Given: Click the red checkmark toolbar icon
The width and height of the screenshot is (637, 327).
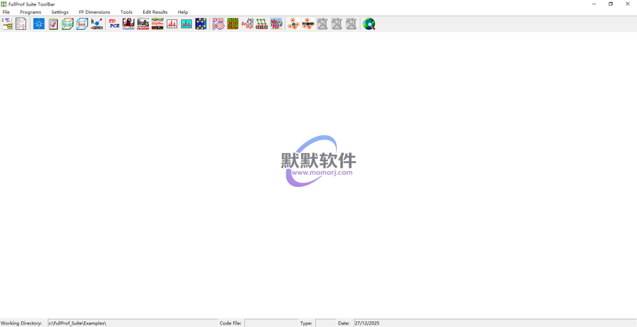Looking at the screenshot, I should (x=53, y=24).
